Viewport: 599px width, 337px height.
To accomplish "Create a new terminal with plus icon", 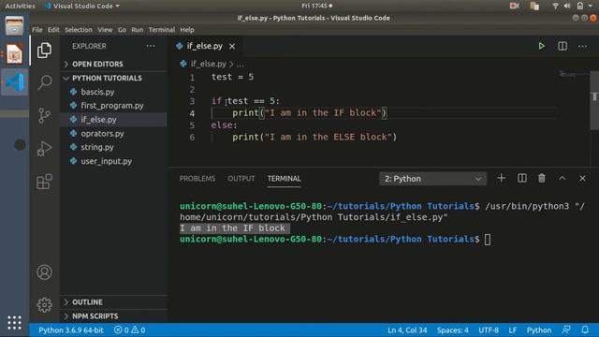I will click(x=502, y=178).
